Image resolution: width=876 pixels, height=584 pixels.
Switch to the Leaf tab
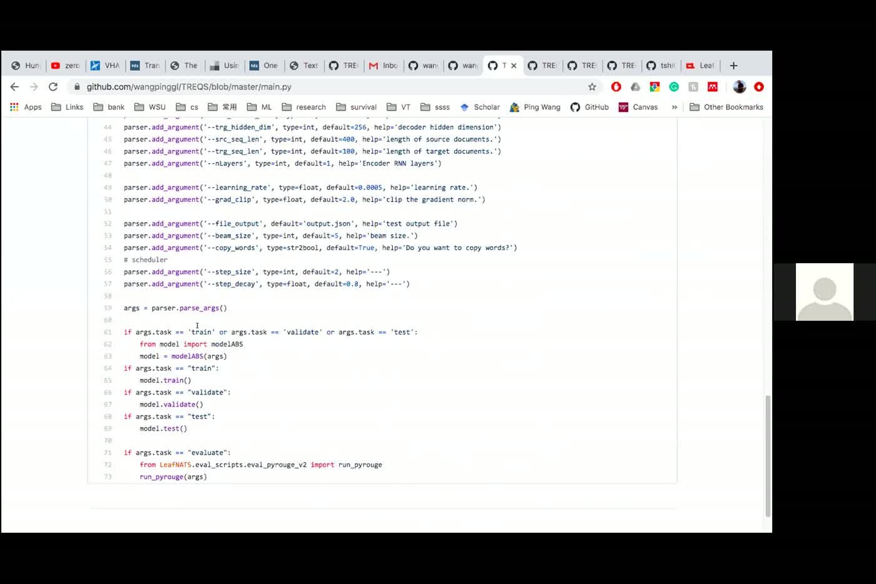coord(700,66)
